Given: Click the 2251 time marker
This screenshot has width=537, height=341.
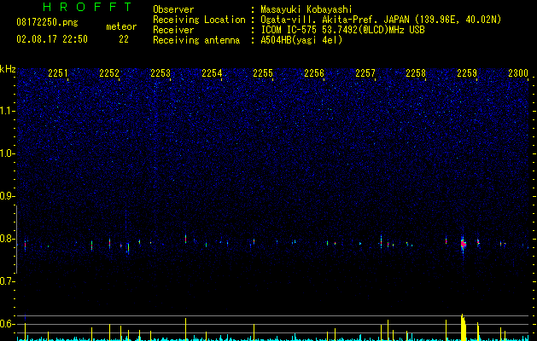Looking at the screenshot, I should tap(58, 73).
